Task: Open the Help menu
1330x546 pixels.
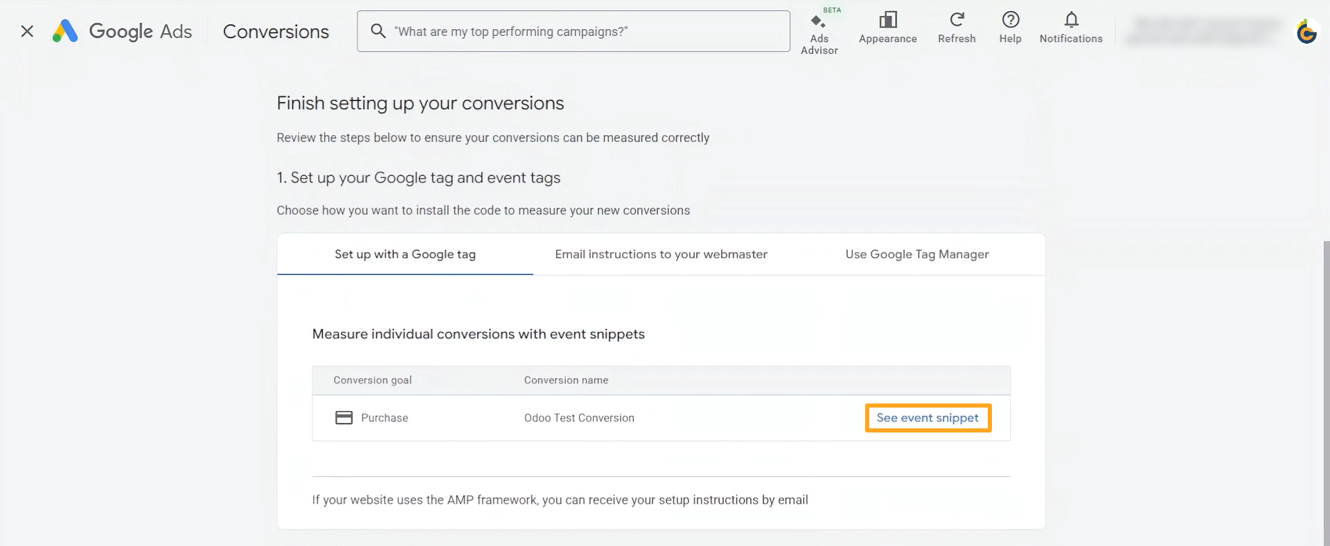Action: 1010,28
